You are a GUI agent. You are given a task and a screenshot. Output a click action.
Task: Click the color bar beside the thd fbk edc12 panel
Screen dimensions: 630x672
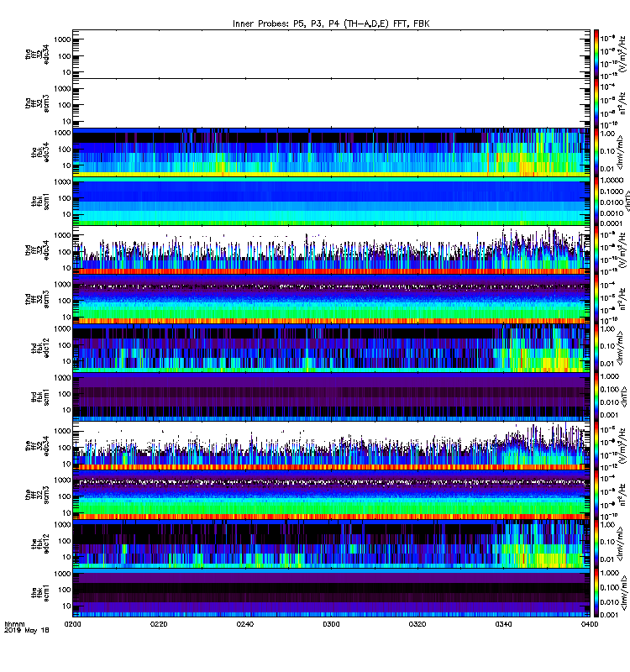(596, 348)
